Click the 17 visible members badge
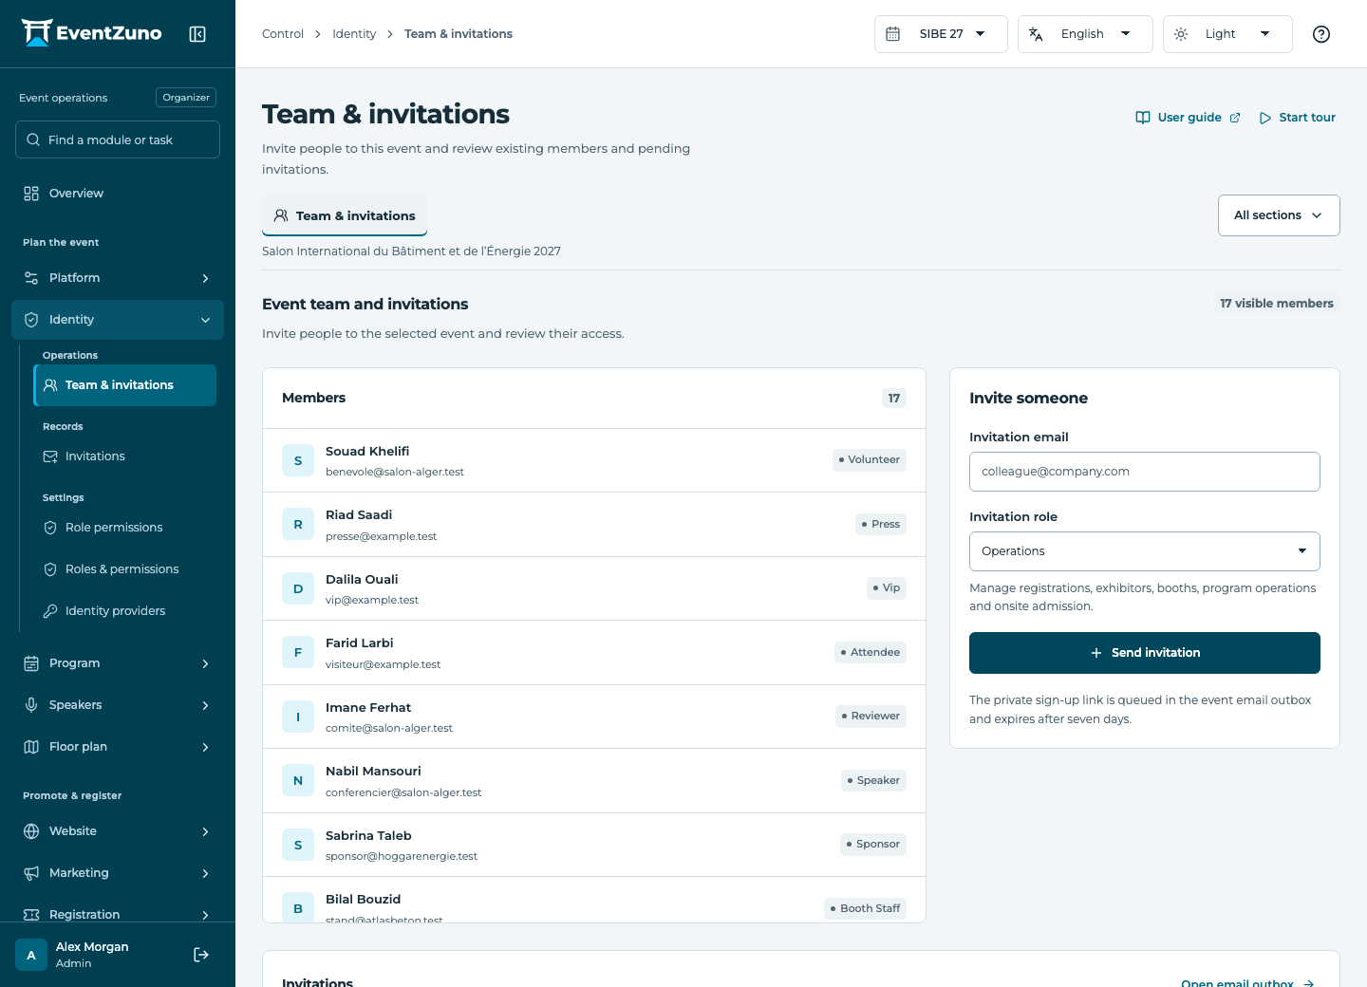 (x=1277, y=304)
